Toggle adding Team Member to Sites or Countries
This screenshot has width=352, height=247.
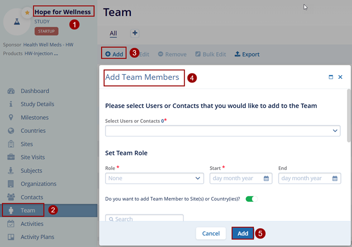pos(251,199)
